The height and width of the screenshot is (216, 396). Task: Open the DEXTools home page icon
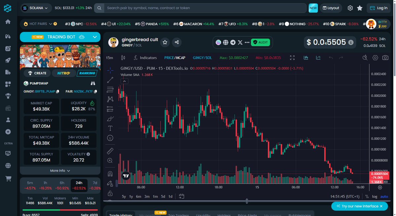coord(8,22)
